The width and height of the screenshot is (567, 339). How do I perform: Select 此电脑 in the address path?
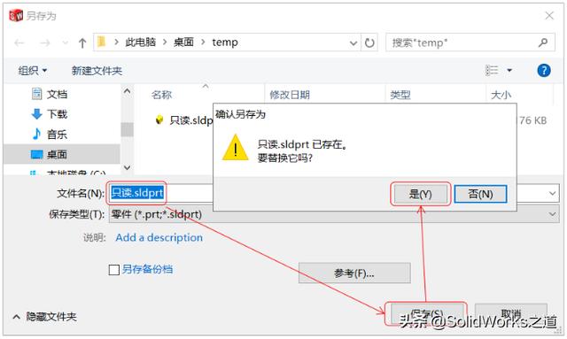140,42
